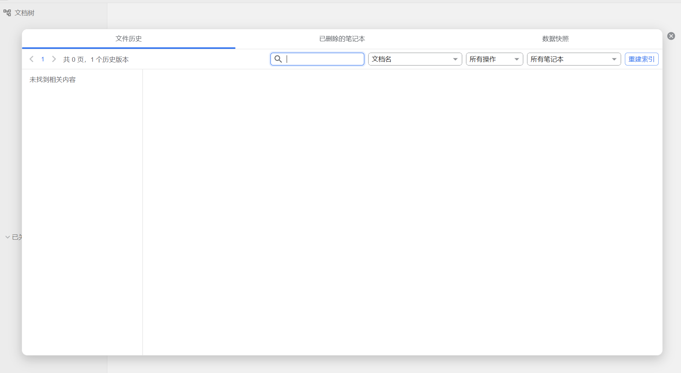The height and width of the screenshot is (373, 681).
Task: Switch to the 数据快照 tab
Action: point(555,39)
